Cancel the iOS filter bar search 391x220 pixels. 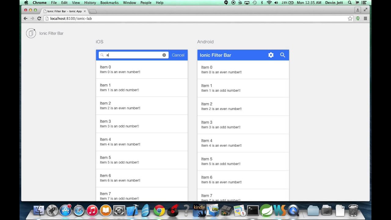(178, 55)
